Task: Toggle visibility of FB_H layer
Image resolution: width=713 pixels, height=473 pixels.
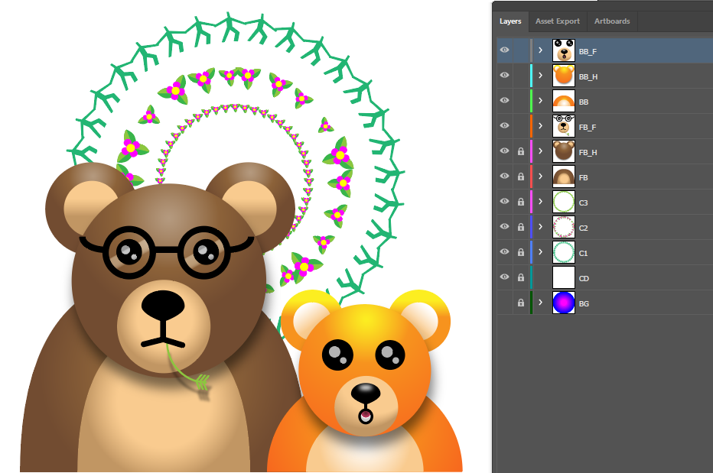Action: [x=504, y=151]
